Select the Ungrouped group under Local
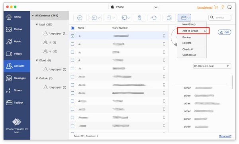 pos(55,34)
